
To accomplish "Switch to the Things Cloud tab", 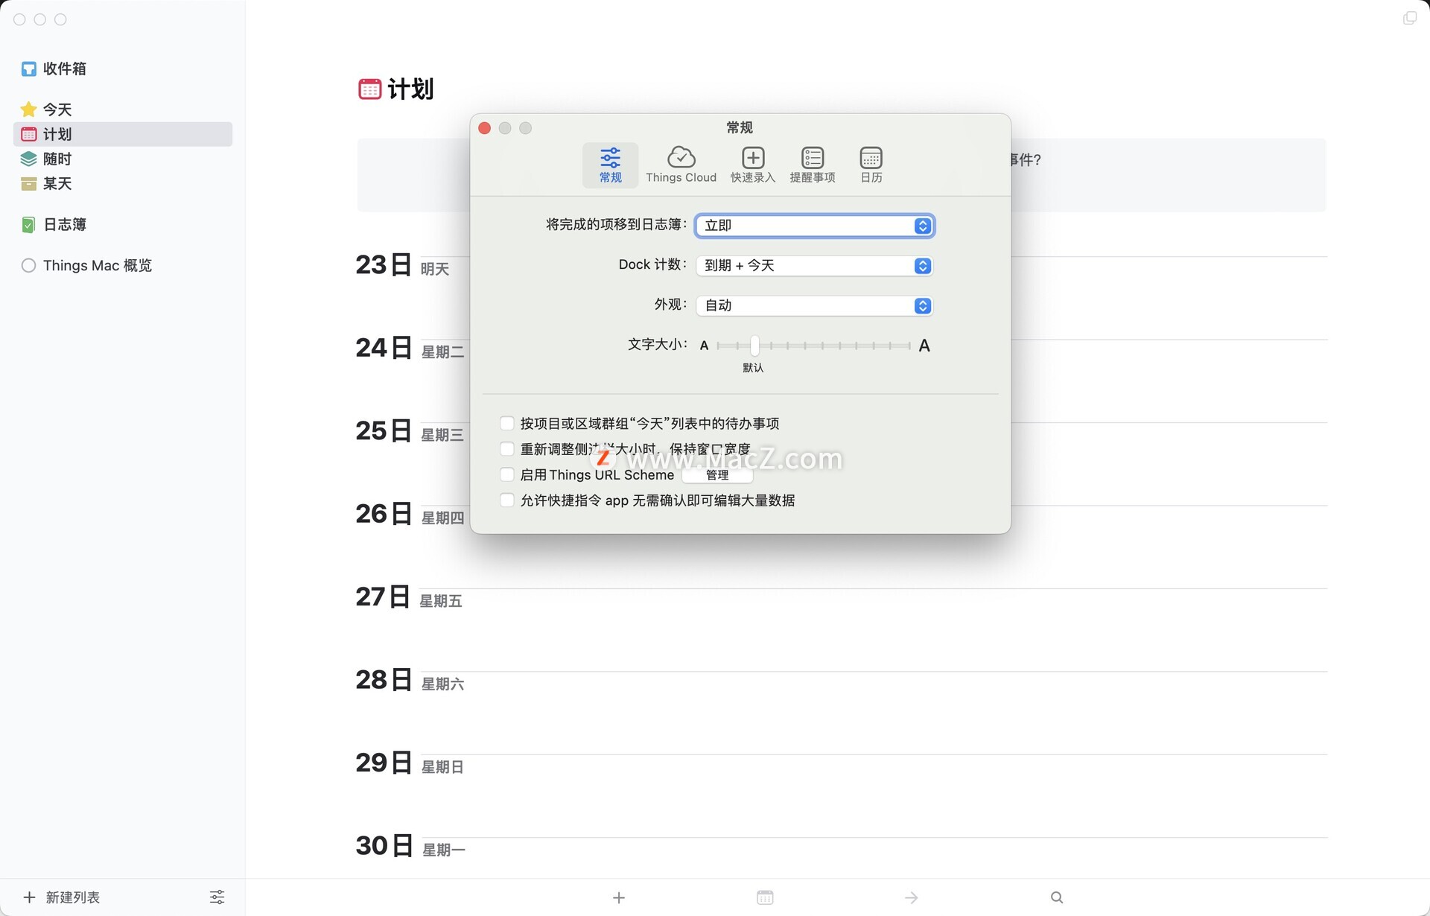I will pyautogui.click(x=681, y=165).
